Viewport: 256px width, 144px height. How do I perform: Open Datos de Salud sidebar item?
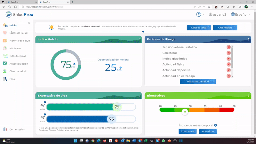[x=15, y=33]
